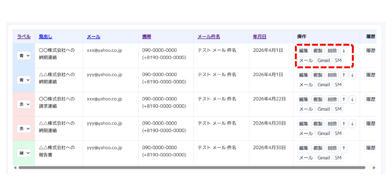Move the 請求連絡 row down with ↓
392x196 pixels.
[x=352, y=99]
